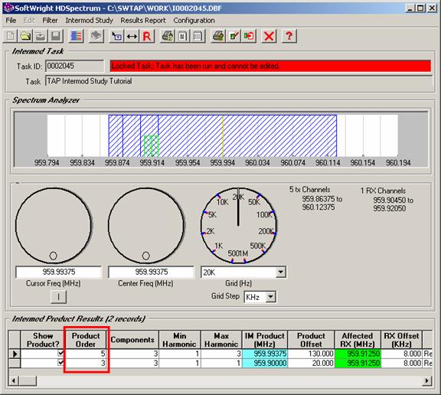Click Product Offset cell 20.000
This screenshot has width=441, height=395.
tap(311, 363)
